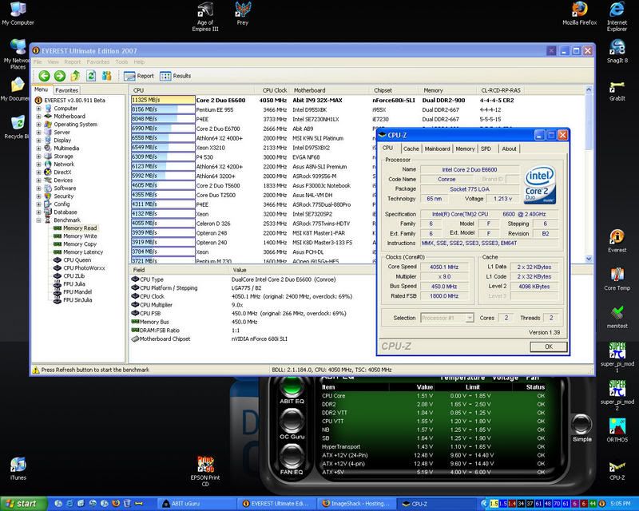Switch to the About tab in CPU-Z
This screenshot has width=639, height=511.
coord(509,149)
